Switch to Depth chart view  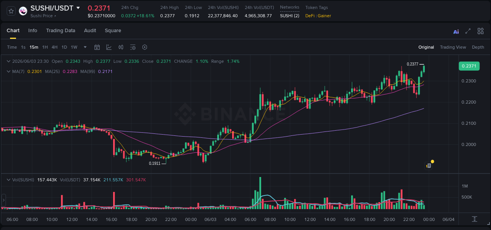coord(478,47)
